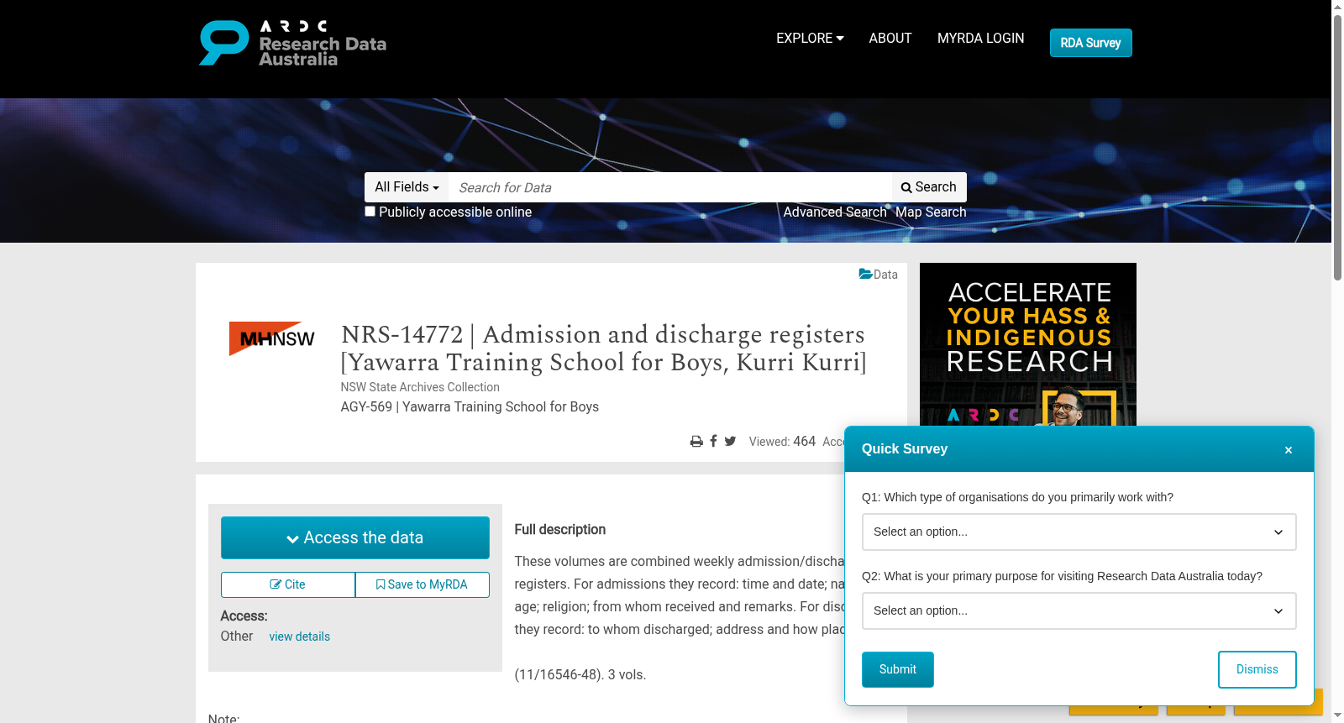
Task: Click the Accelerate HASS research banner
Action: coord(1028,344)
